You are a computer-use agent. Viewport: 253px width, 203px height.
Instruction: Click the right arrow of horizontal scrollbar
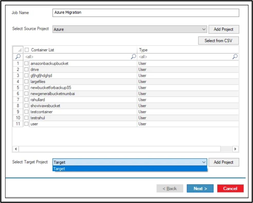click(x=235, y=149)
